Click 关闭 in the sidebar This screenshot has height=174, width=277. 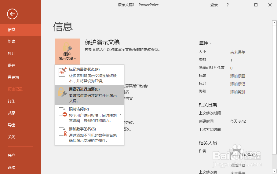click(x=20, y=137)
